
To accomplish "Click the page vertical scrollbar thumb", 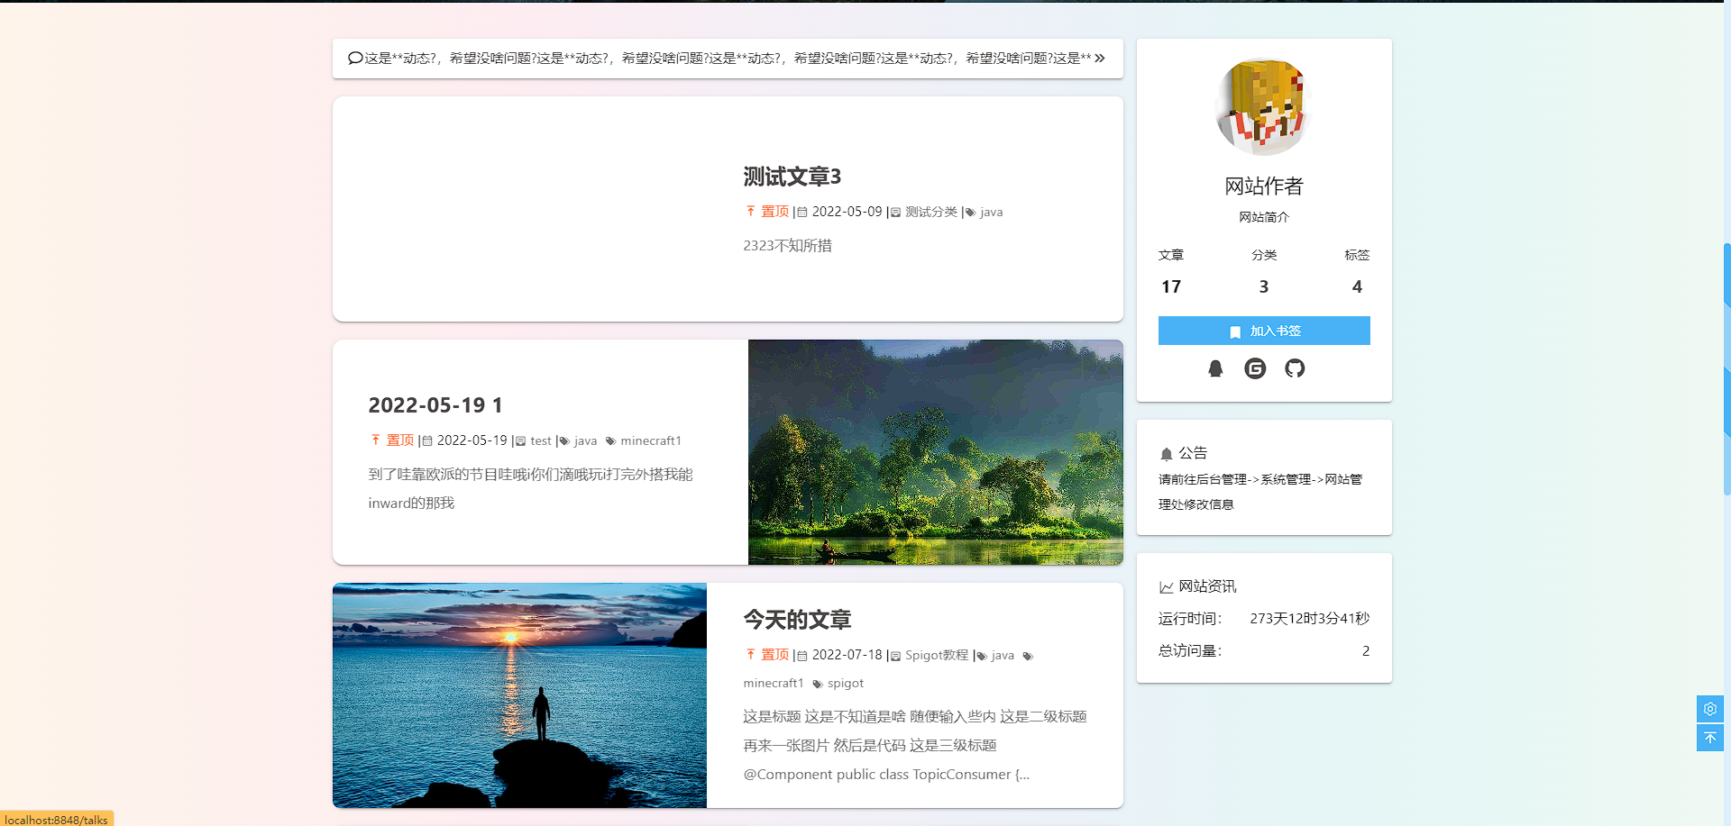I will click(1726, 369).
